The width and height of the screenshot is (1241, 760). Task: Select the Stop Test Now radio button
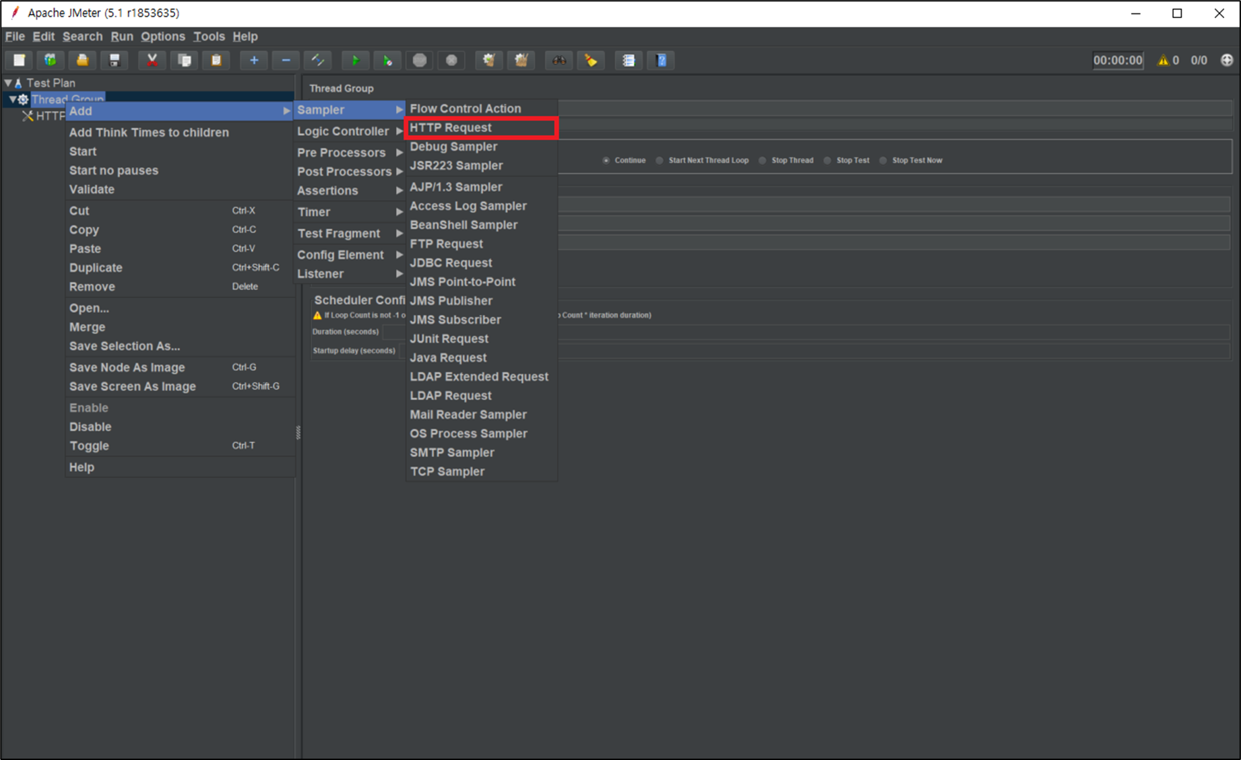[883, 161]
